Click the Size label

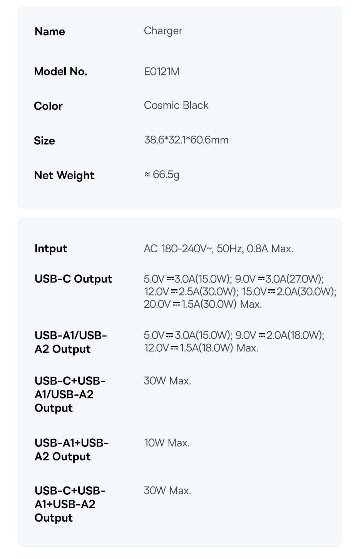[x=44, y=141]
